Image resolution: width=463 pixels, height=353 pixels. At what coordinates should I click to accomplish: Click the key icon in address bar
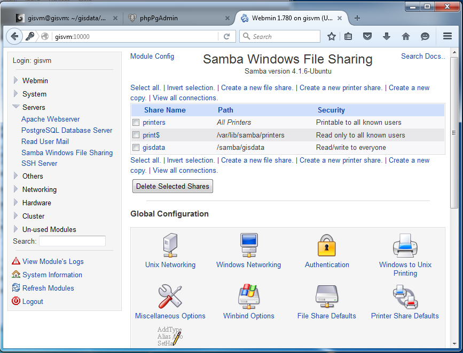click(x=29, y=37)
